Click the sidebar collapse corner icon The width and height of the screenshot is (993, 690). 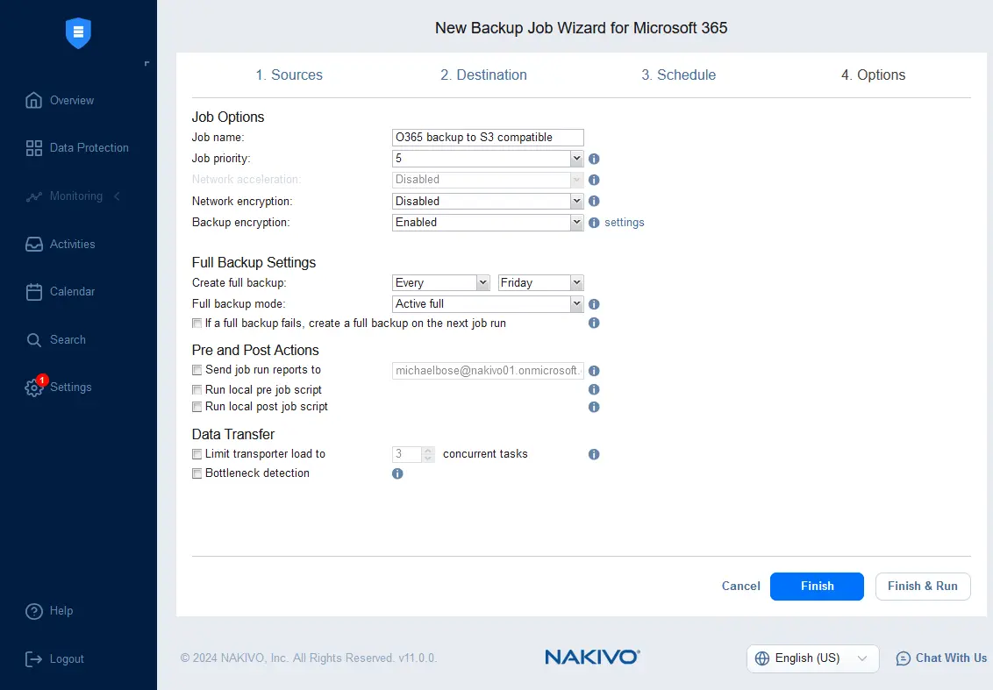pos(146,63)
